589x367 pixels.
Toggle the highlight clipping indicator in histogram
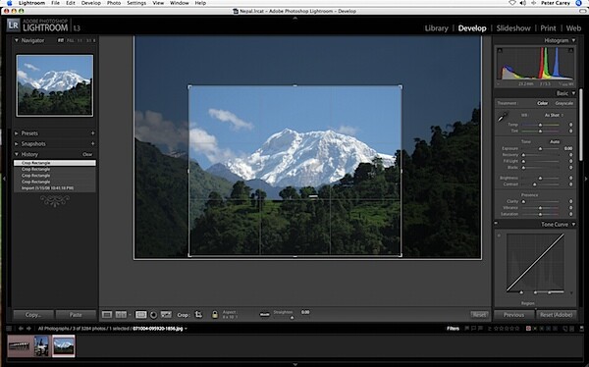click(571, 50)
